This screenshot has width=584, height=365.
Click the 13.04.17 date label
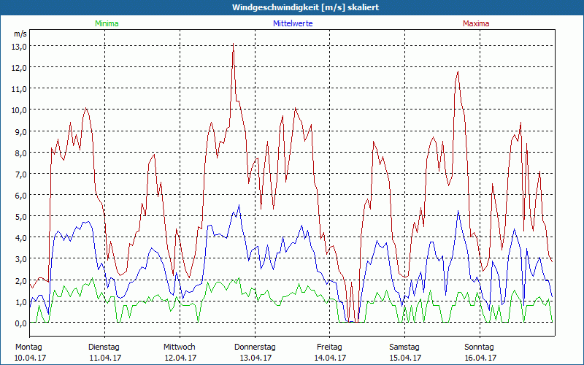[255, 358]
